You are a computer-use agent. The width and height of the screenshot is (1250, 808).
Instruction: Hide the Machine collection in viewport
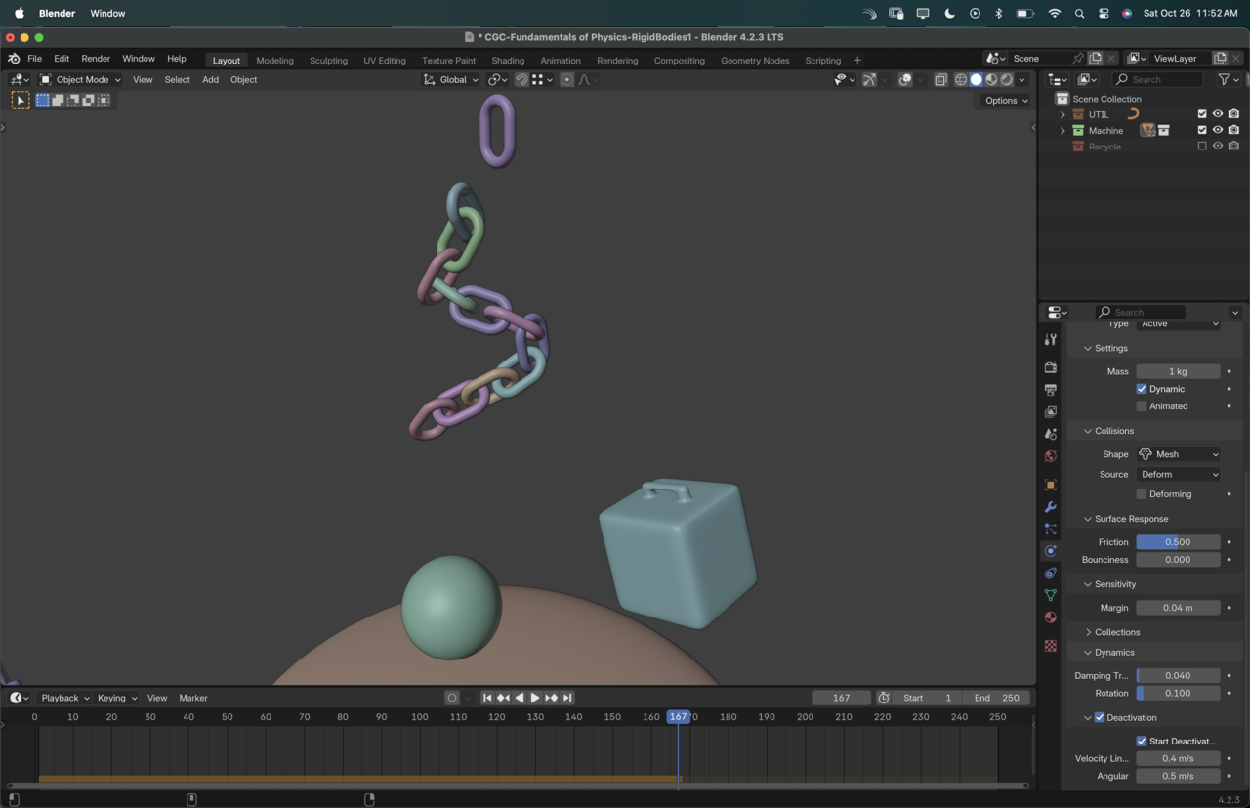[x=1218, y=130]
